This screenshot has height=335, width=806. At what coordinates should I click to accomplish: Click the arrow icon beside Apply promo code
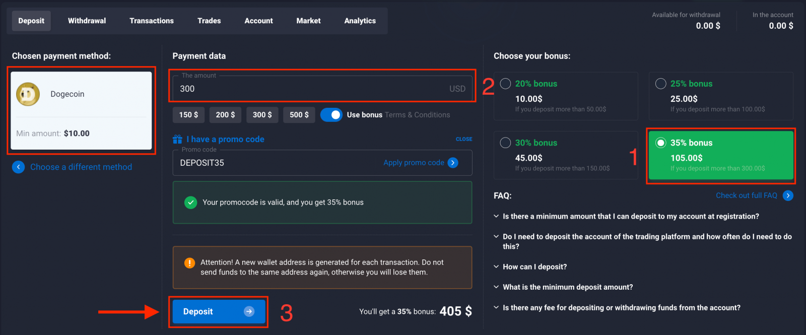(x=453, y=163)
